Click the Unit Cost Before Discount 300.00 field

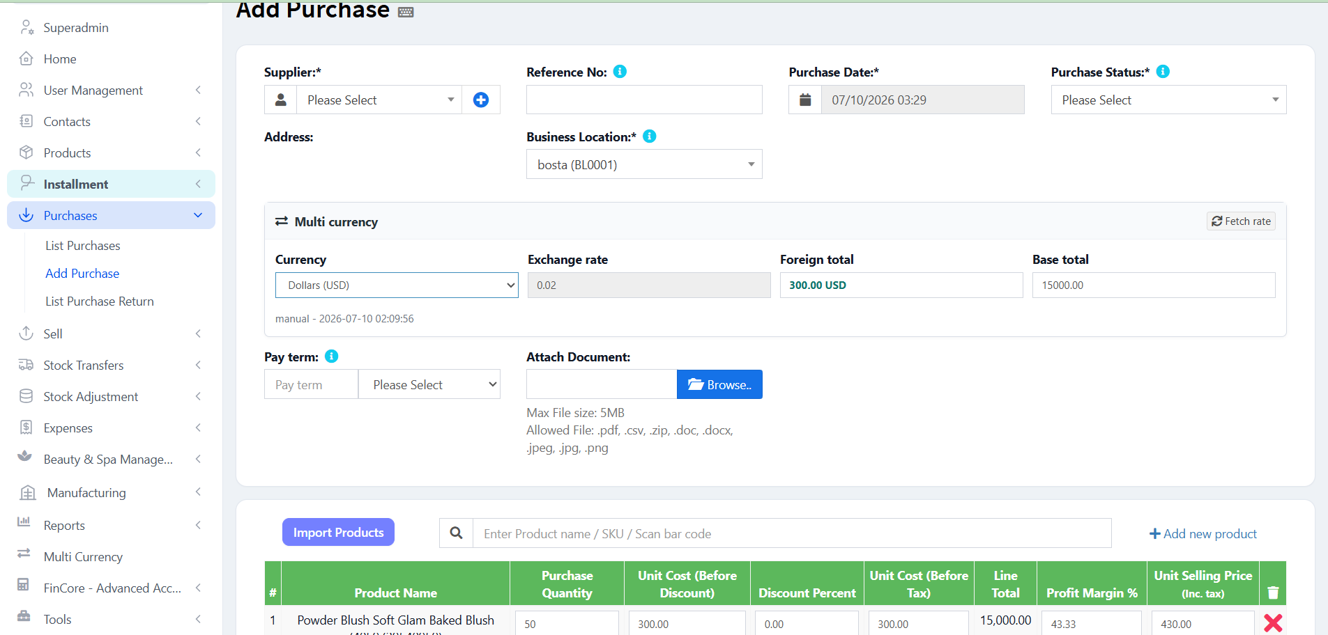coord(687,623)
